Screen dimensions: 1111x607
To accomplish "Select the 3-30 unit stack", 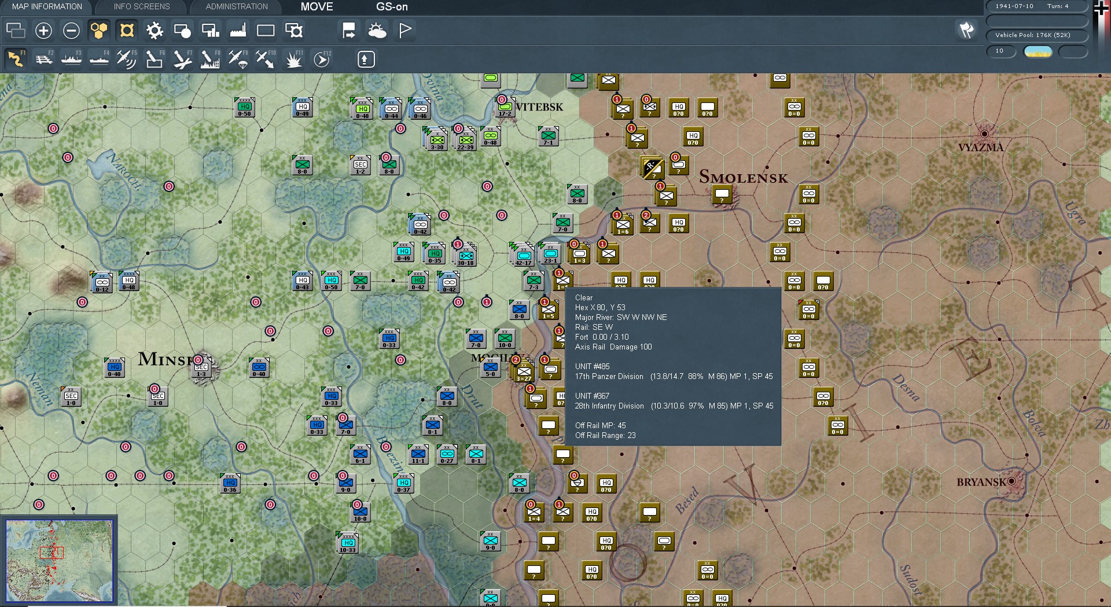I will [x=437, y=140].
